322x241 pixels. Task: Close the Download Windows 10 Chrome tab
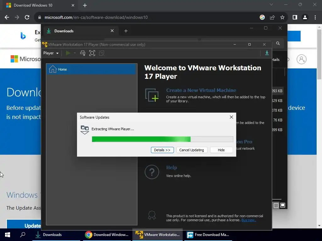pos(73,5)
